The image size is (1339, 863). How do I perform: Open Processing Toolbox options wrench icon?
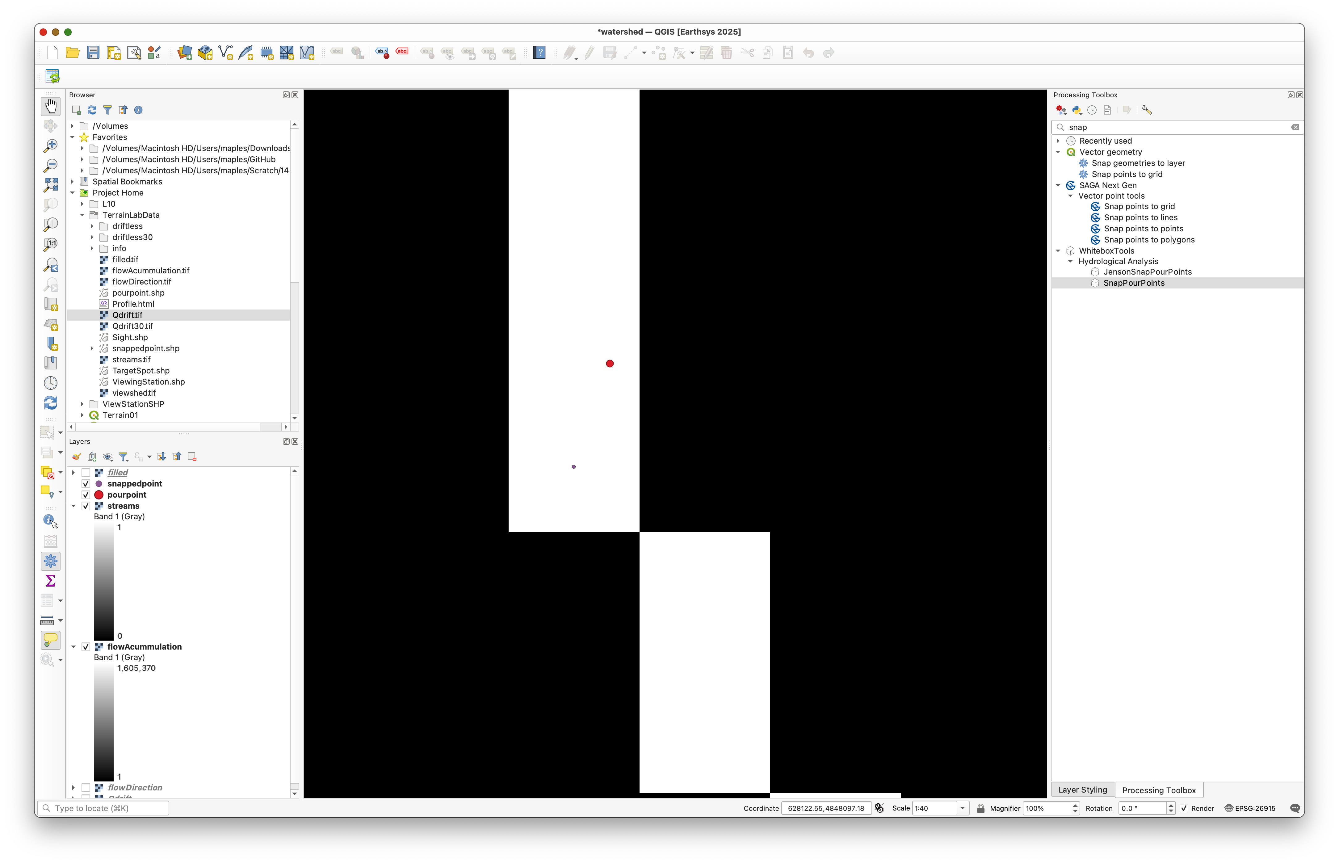coord(1146,110)
